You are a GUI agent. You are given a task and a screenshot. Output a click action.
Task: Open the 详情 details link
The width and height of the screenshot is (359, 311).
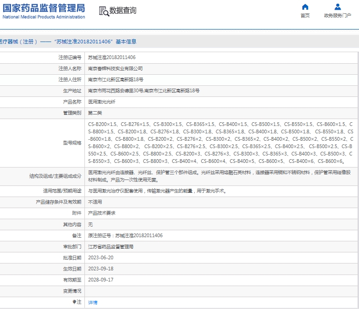click(x=93, y=303)
